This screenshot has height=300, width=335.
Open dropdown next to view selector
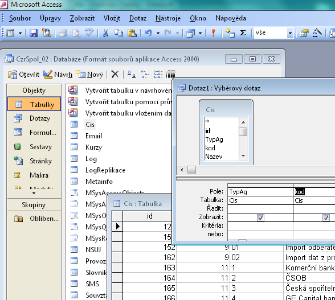(x=20, y=33)
